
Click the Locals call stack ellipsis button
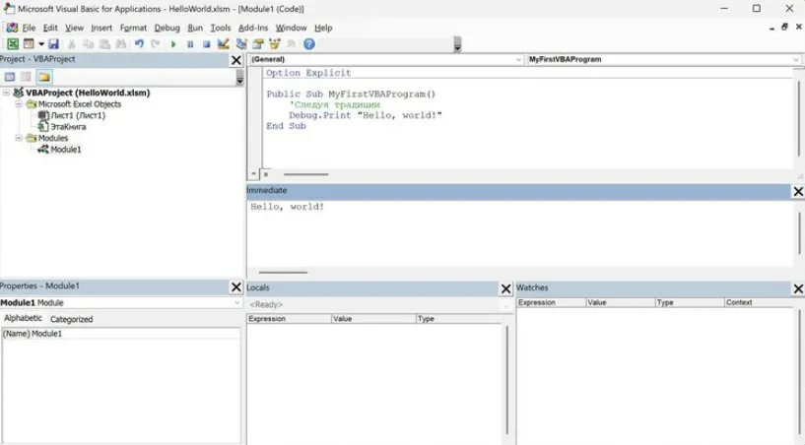click(506, 305)
